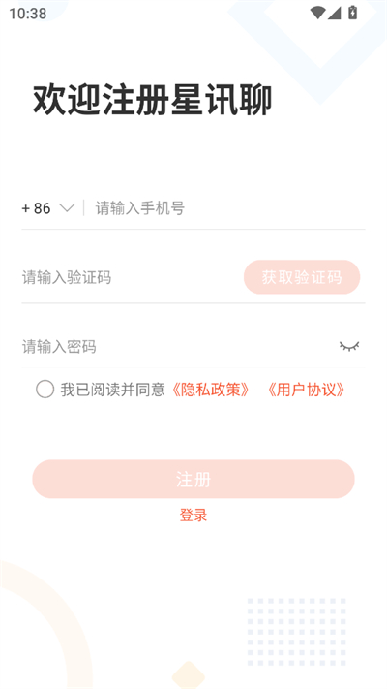Tap the battery charging status icon

pyautogui.click(x=353, y=13)
